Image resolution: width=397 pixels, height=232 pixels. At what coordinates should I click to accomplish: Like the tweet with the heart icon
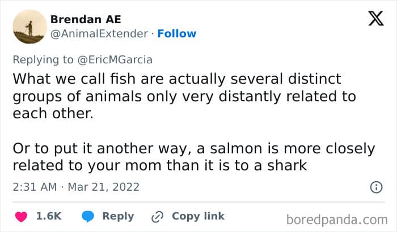pyautogui.click(x=21, y=216)
